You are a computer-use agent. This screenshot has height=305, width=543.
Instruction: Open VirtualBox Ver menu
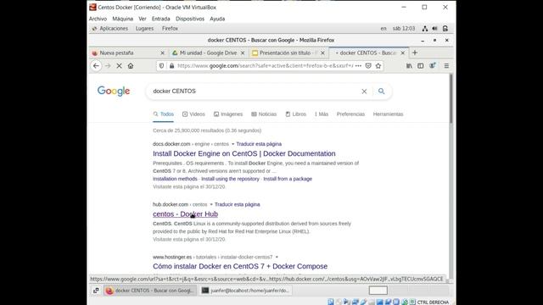tap(143, 19)
